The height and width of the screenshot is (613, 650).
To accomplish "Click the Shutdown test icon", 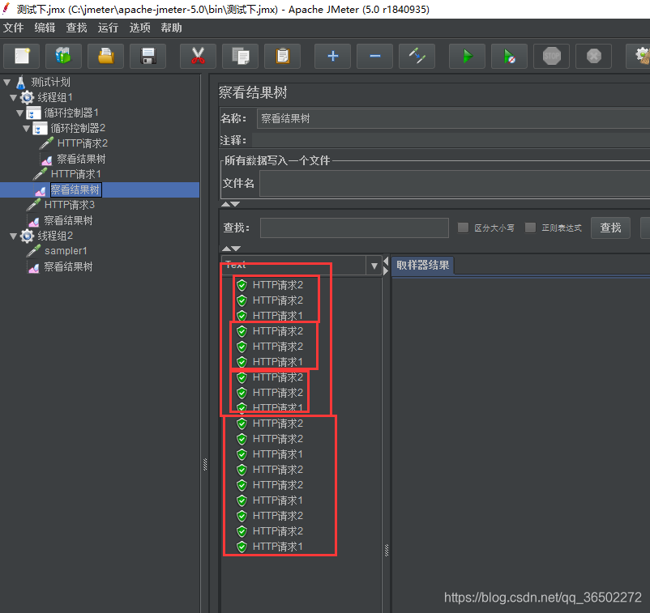I will pos(593,56).
